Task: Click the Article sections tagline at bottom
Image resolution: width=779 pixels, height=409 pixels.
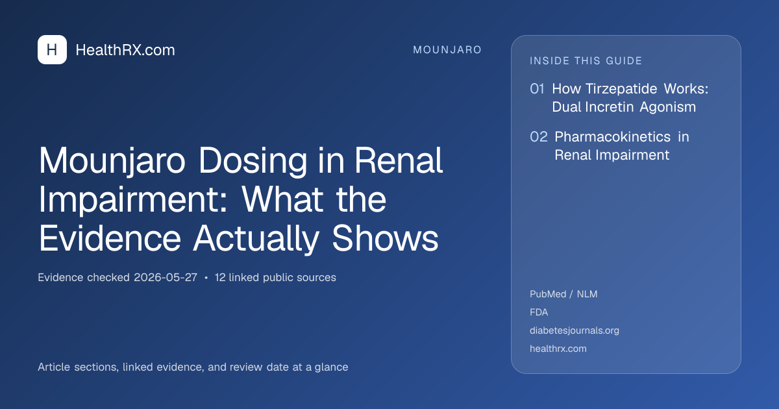Action: (193, 367)
